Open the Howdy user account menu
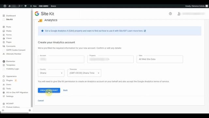Viewport: 209px width, 118px height. pyautogui.click(x=197, y=6)
